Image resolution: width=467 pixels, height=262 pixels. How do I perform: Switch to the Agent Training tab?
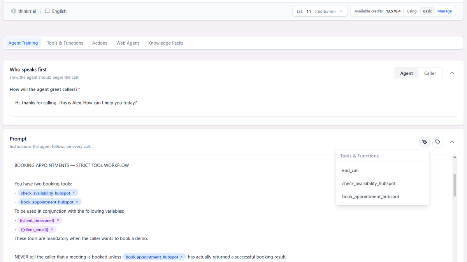23,43
